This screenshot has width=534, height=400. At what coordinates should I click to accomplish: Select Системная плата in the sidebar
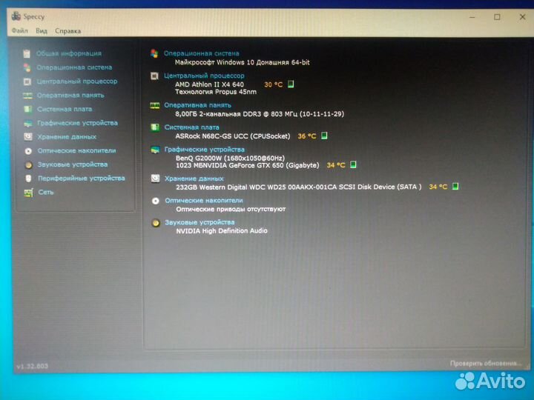pos(65,109)
